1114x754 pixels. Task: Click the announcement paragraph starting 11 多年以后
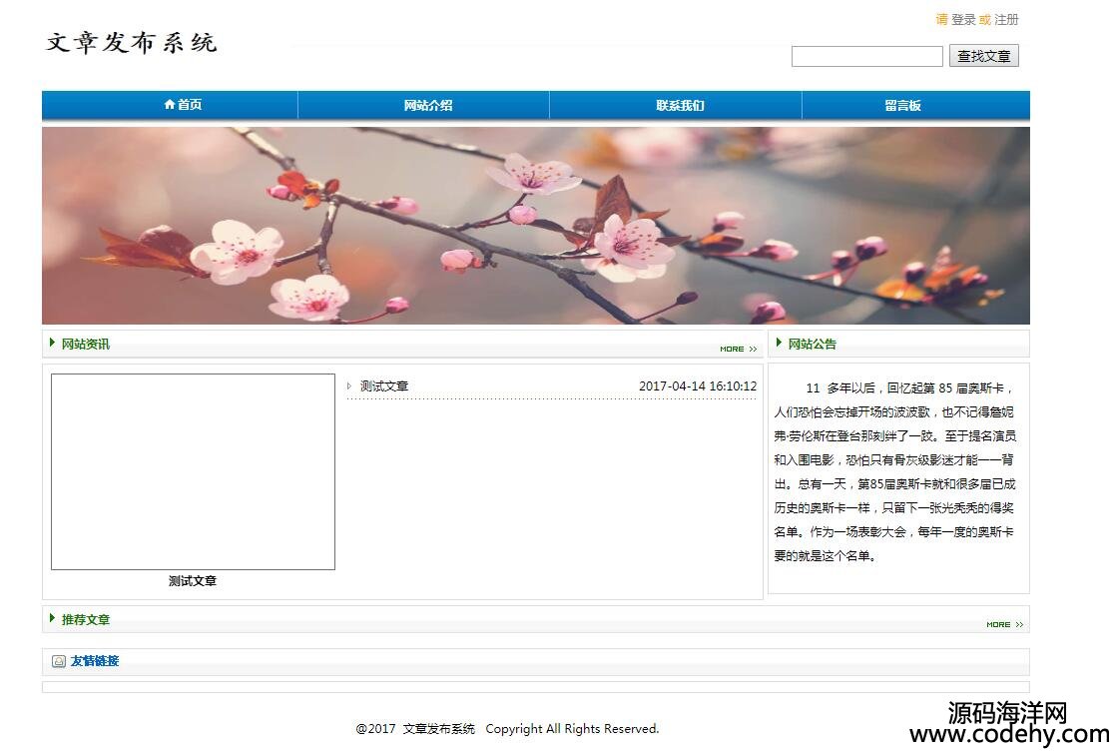pos(895,471)
